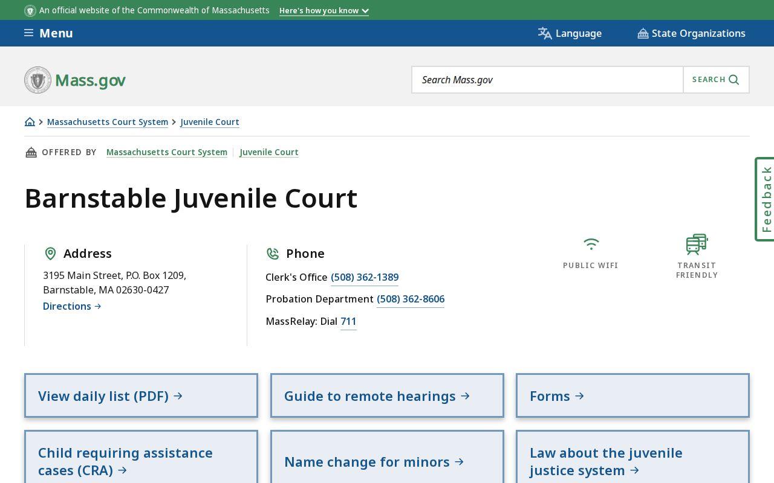Click the Mass.gov logo text

90,80
